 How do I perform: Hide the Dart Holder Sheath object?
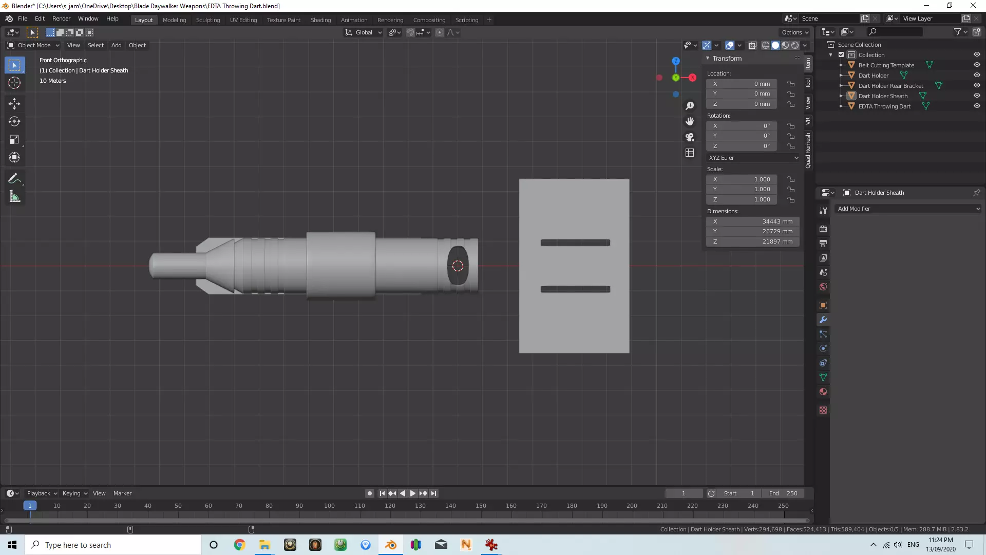[x=977, y=96]
